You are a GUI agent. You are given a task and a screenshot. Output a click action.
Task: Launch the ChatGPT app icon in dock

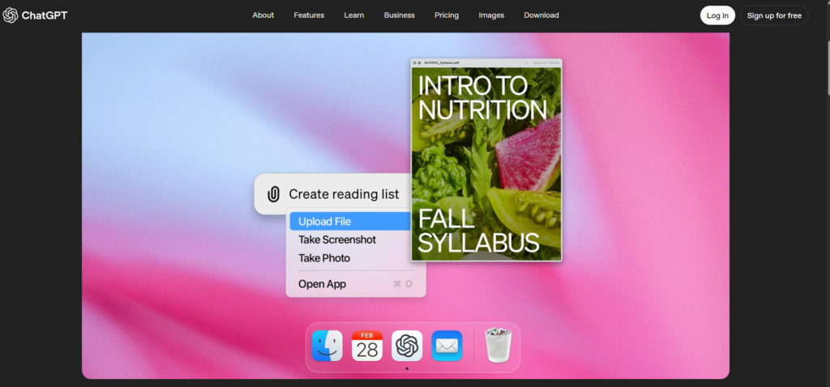(407, 347)
